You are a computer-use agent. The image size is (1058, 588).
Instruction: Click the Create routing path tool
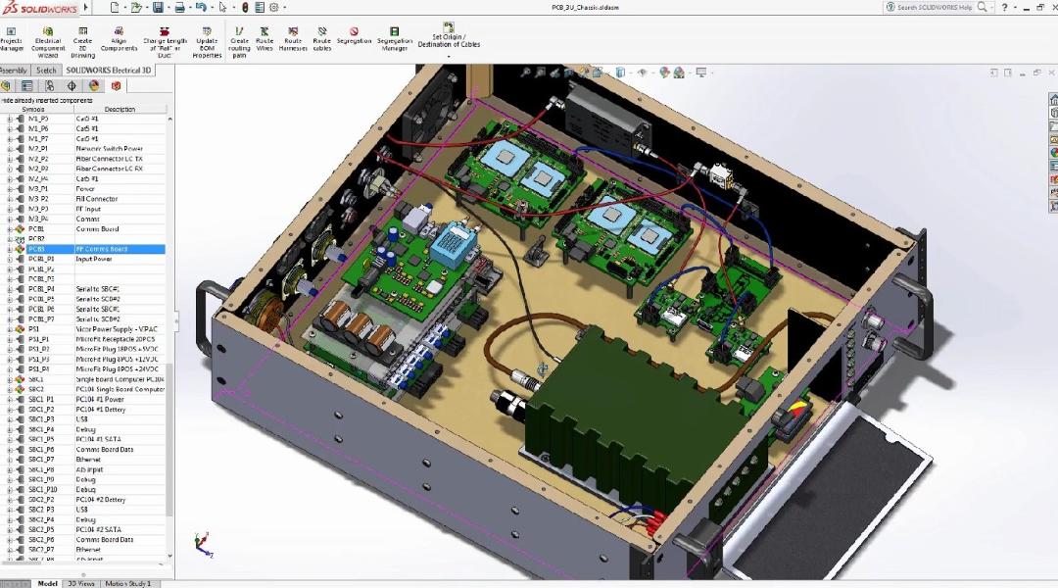(x=239, y=42)
